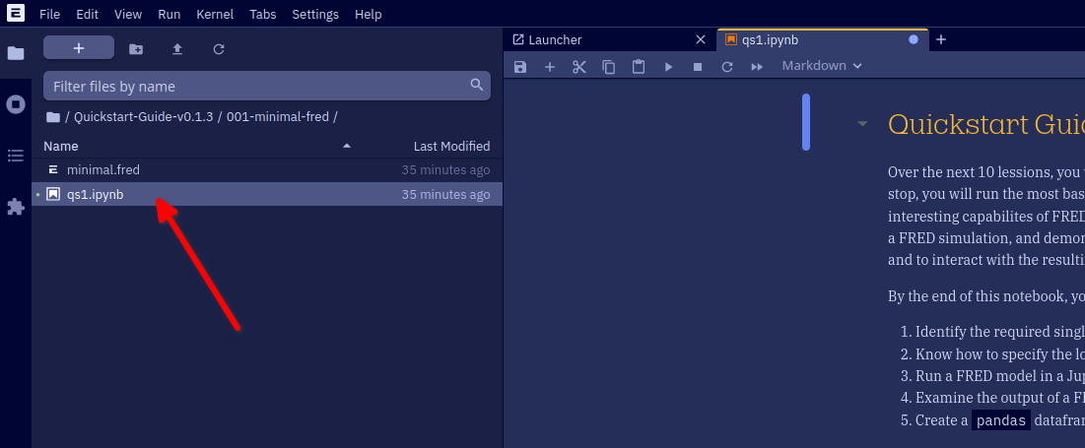Viewport: 1085px width, 448px height.
Task: Click the pandas code text
Action: click(1000, 420)
